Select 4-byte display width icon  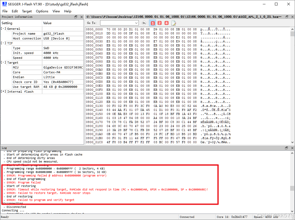tap(166, 23)
